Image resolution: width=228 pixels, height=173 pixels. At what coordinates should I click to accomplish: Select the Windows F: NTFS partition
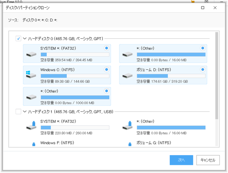57,143
